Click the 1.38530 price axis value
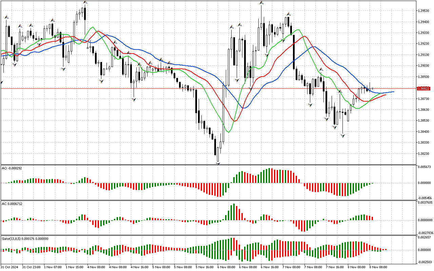434x271 pixels. [x=424, y=121]
